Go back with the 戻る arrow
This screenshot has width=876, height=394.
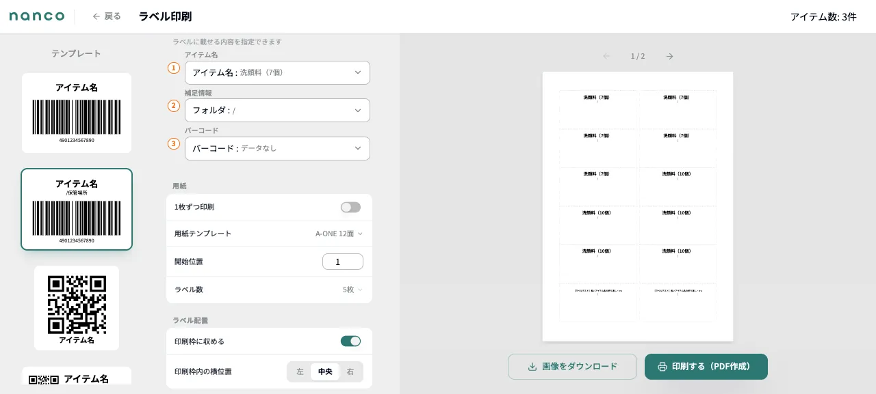[x=107, y=16]
